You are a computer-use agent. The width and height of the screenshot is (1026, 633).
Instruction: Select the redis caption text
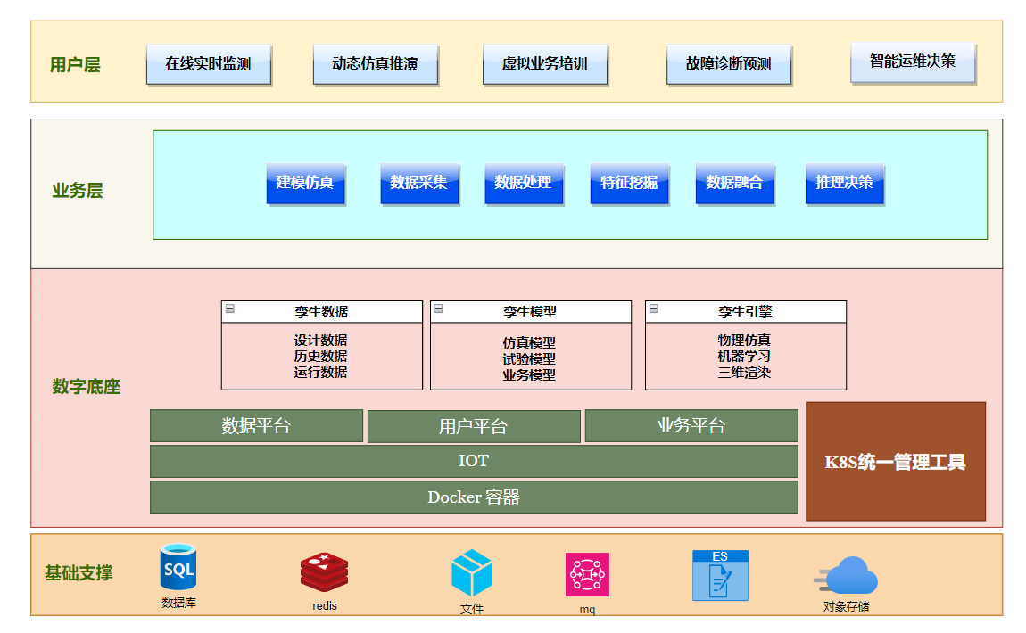pyautogui.click(x=325, y=606)
